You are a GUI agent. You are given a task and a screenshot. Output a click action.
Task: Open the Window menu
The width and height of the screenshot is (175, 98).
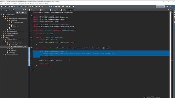coord(42,4)
